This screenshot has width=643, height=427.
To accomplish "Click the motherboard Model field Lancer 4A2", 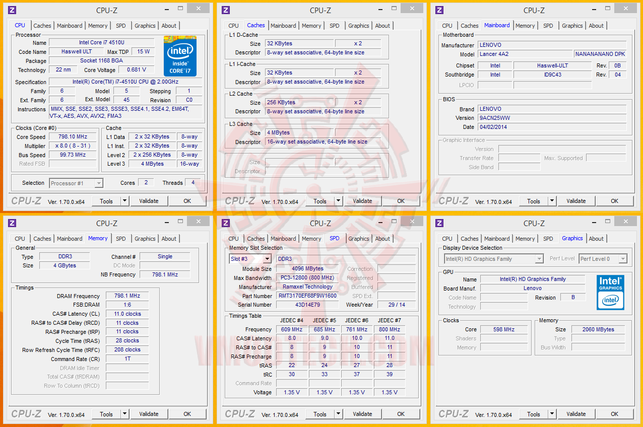I will pyautogui.click(x=525, y=54).
